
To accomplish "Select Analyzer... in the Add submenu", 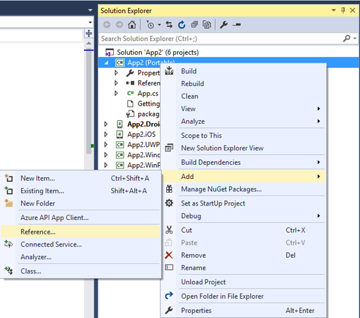I will pos(80,257).
